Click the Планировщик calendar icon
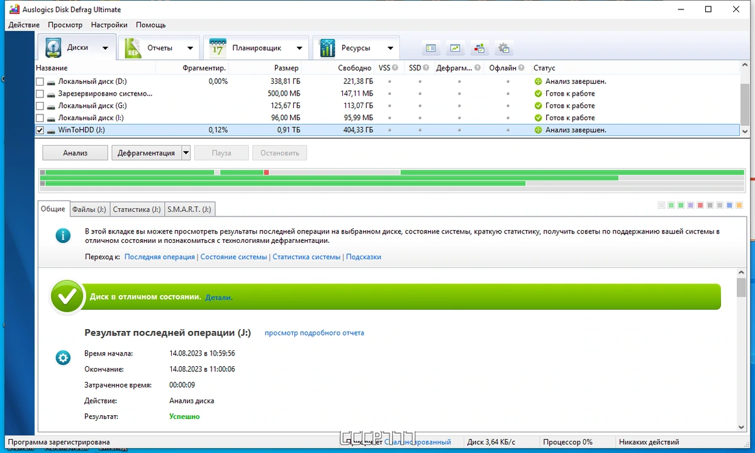Image resolution: width=755 pixels, height=453 pixels. [x=218, y=48]
